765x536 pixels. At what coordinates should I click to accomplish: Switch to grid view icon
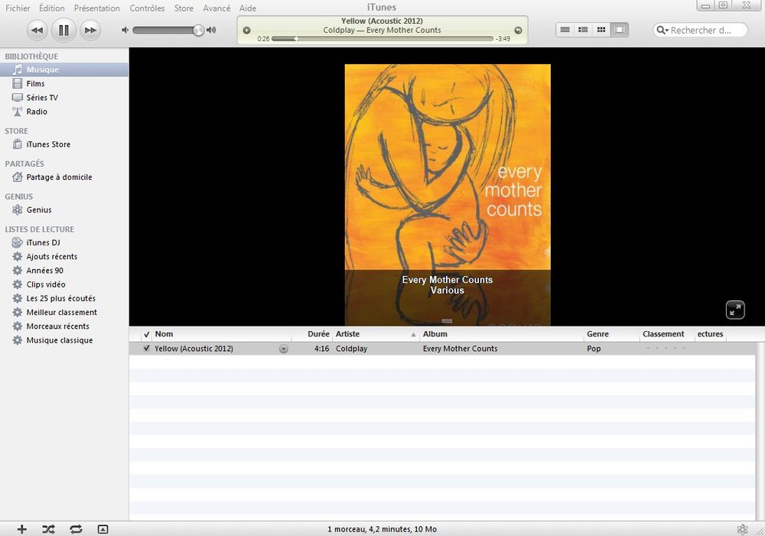point(601,30)
